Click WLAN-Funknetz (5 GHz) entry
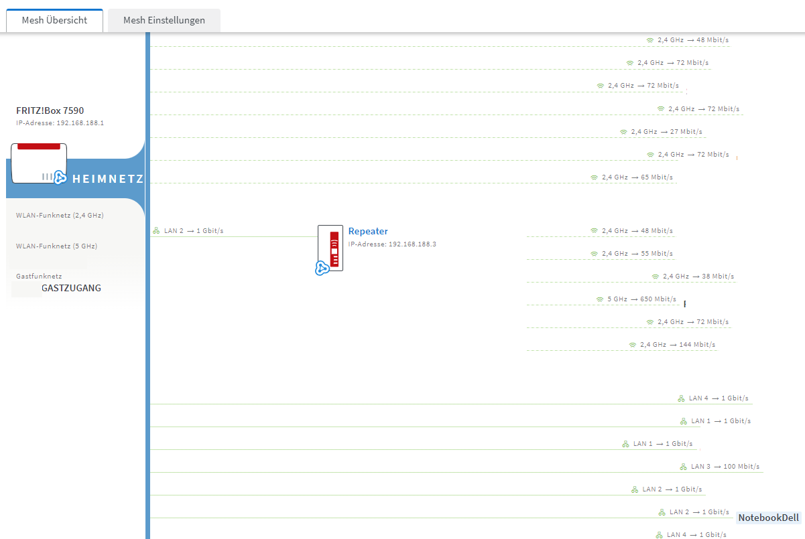This screenshot has width=805, height=539. pos(56,246)
